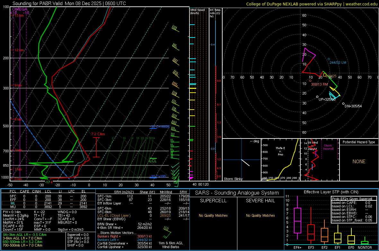Click the Corfidi Upshear value row

[x=125, y=247]
